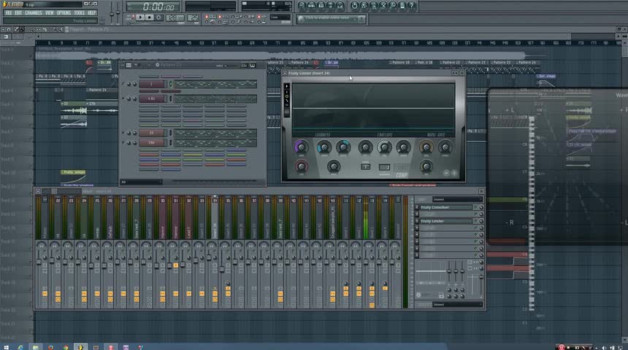Screen dimensions: 628x350
Task: Open the mixer output routing dropdown
Action: pos(456,304)
